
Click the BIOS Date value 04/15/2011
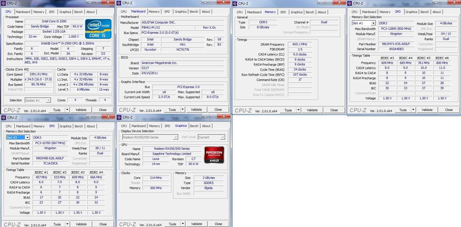point(183,73)
